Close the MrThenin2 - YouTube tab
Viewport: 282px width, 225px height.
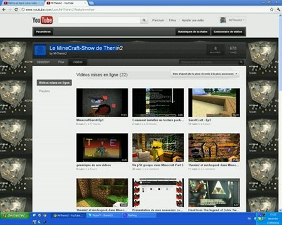85,3
